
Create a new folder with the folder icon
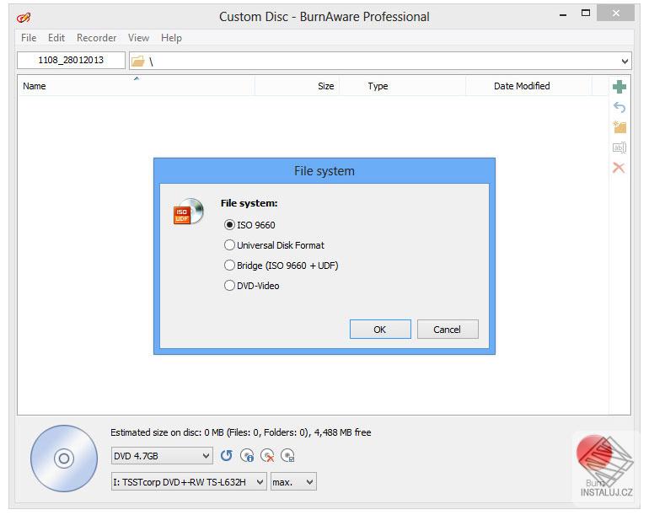pos(619,127)
